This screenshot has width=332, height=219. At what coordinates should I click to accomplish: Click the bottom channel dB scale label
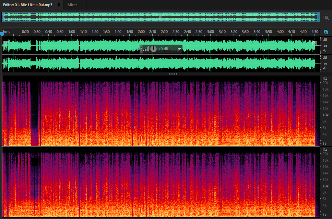click(324, 57)
